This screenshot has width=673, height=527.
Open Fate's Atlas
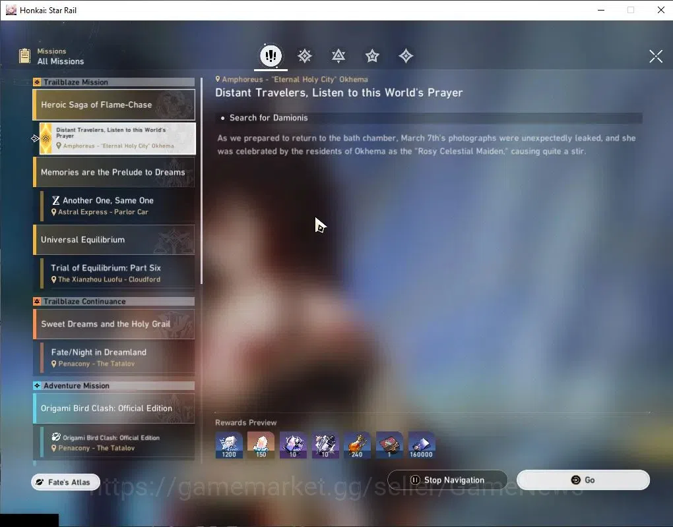click(x=66, y=482)
